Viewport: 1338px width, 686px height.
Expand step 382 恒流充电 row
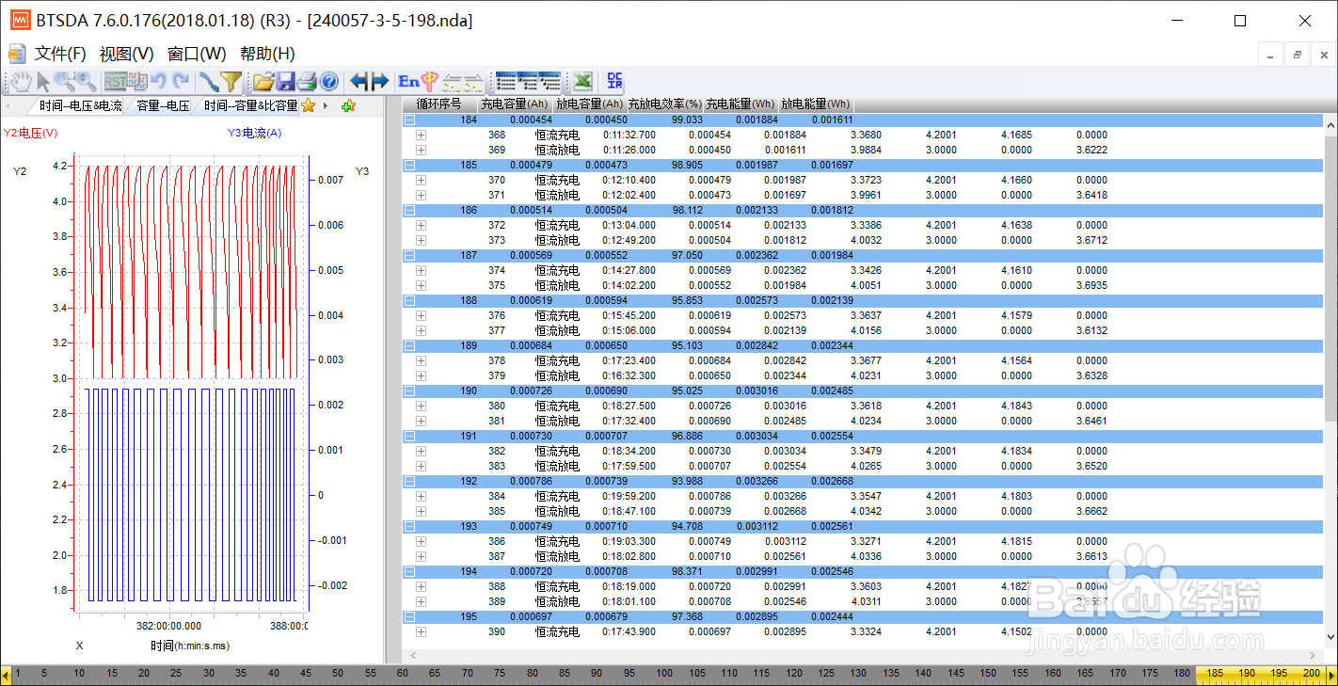tap(421, 451)
